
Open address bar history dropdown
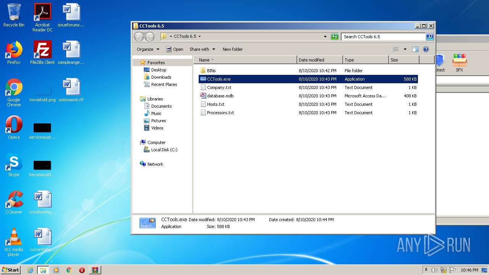[325, 37]
